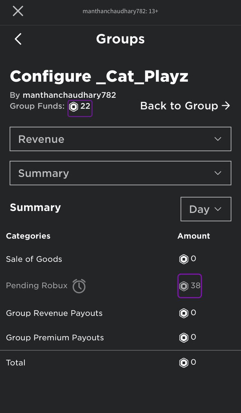Click the alarm clock icon beside Pending Robux

[79, 286]
